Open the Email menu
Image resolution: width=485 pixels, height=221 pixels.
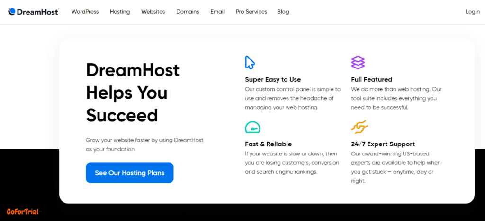click(x=217, y=12)
